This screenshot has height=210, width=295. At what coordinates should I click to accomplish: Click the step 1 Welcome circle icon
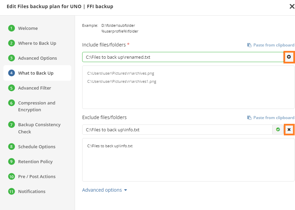12,28
